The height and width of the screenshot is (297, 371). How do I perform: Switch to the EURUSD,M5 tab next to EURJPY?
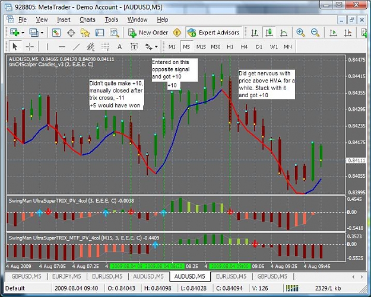click(x=107, y=276)
